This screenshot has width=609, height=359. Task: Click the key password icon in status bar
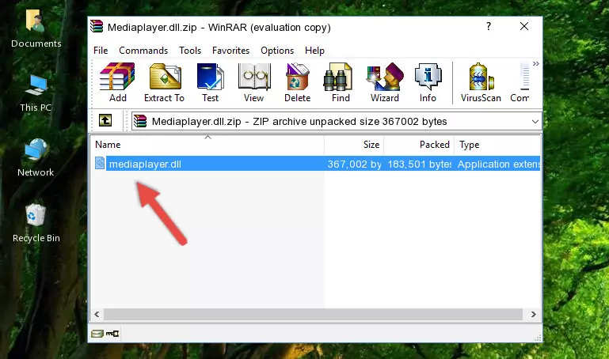112,334
